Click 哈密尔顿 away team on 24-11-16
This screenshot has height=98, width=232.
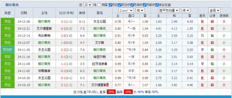click(100, 57)
